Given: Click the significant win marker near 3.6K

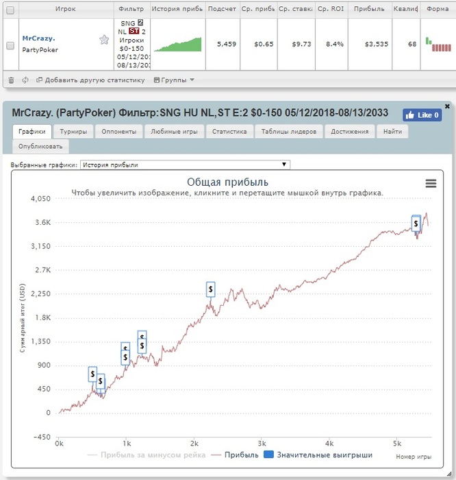Looking at the screenshot, I should tap(416, 223).
